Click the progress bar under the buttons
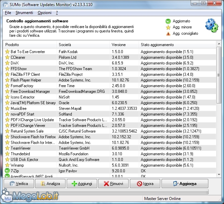This screenshot has width=224, height=204. click(106, 192)
